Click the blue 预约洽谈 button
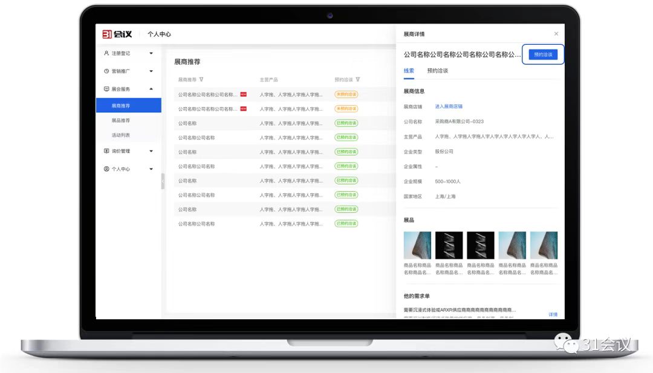The image size is (653, 373). [542, 54]
